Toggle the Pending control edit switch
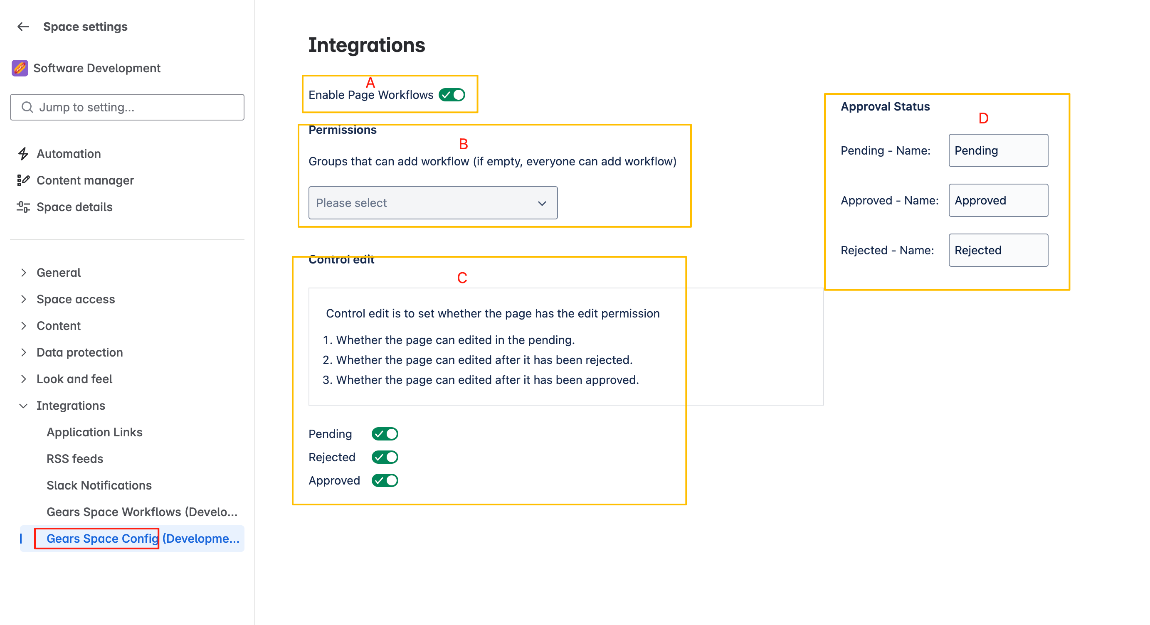This screenshot has height=625, width=1150. 385,434
